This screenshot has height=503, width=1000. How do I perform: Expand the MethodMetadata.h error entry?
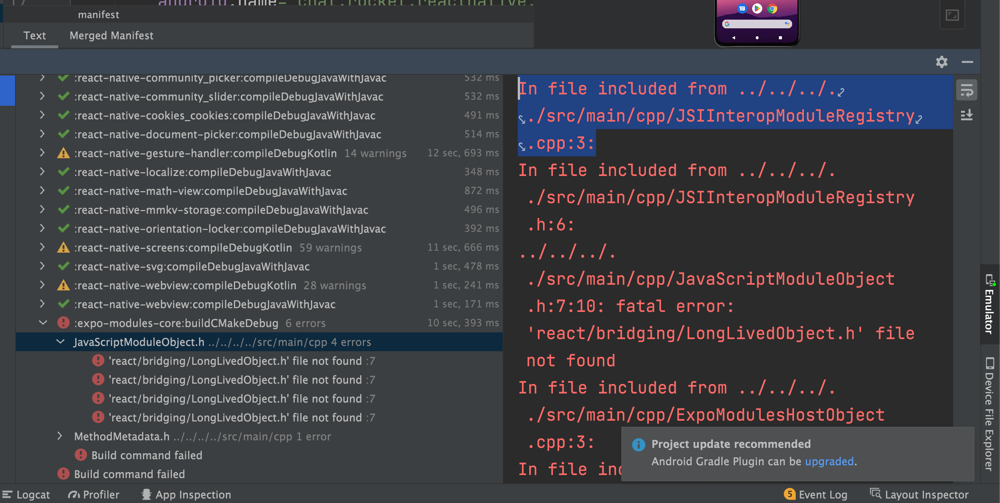[x=60, y=436]
